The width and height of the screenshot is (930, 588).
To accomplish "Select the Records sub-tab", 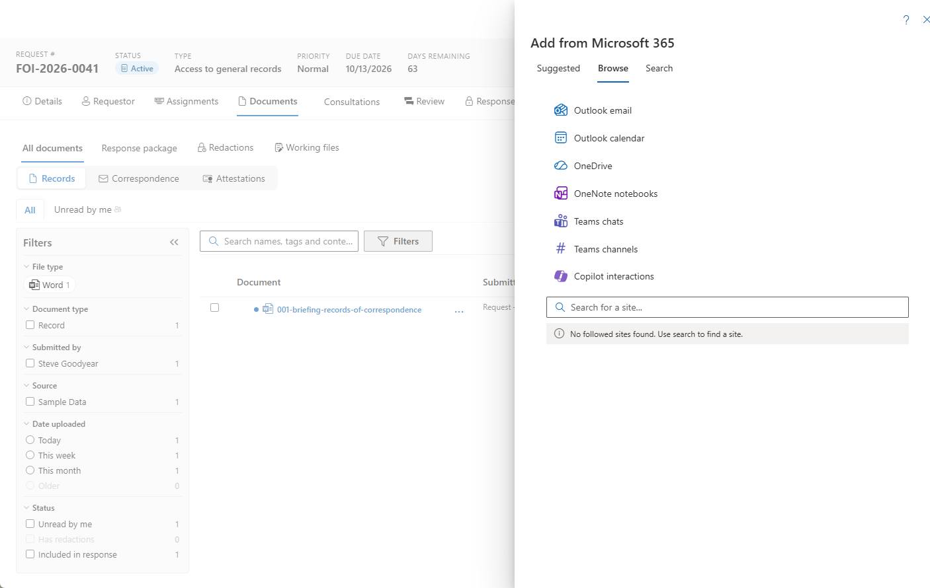I will (x=52, y=178).
